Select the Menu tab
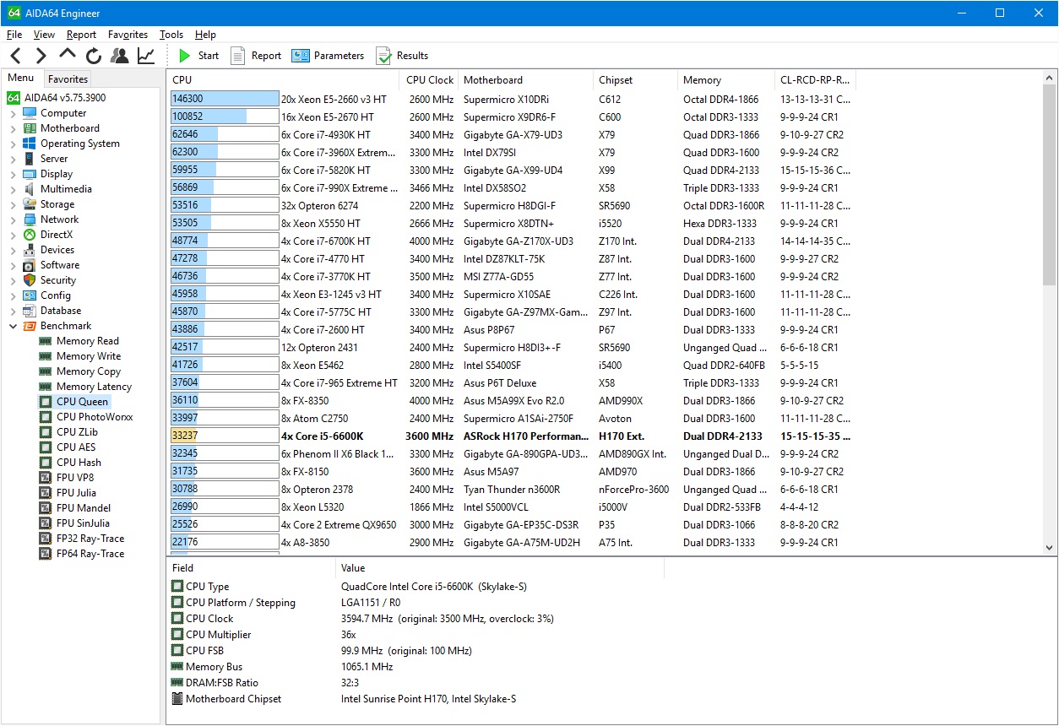 click(21, 79)
